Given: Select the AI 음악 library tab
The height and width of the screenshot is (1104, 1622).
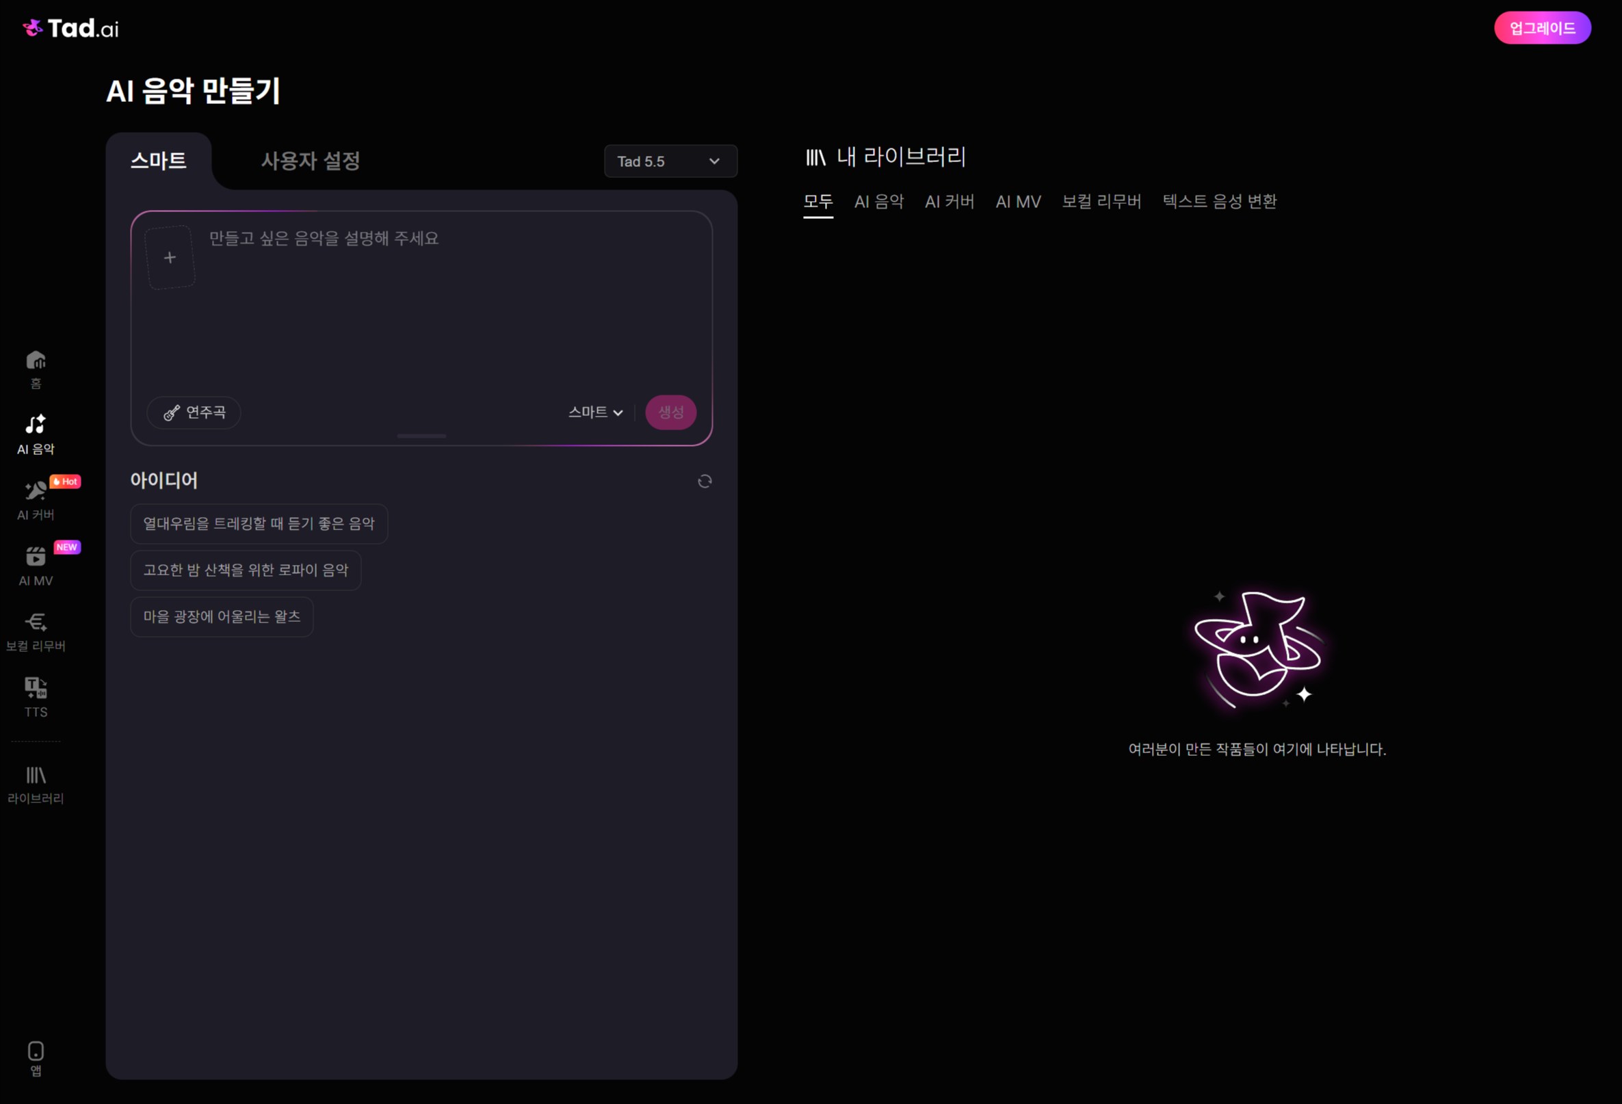Looking at the screenshot, I should coord(878,202).
